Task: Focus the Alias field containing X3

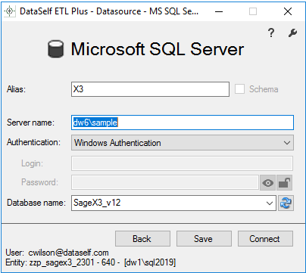Action: pos(150,89)
